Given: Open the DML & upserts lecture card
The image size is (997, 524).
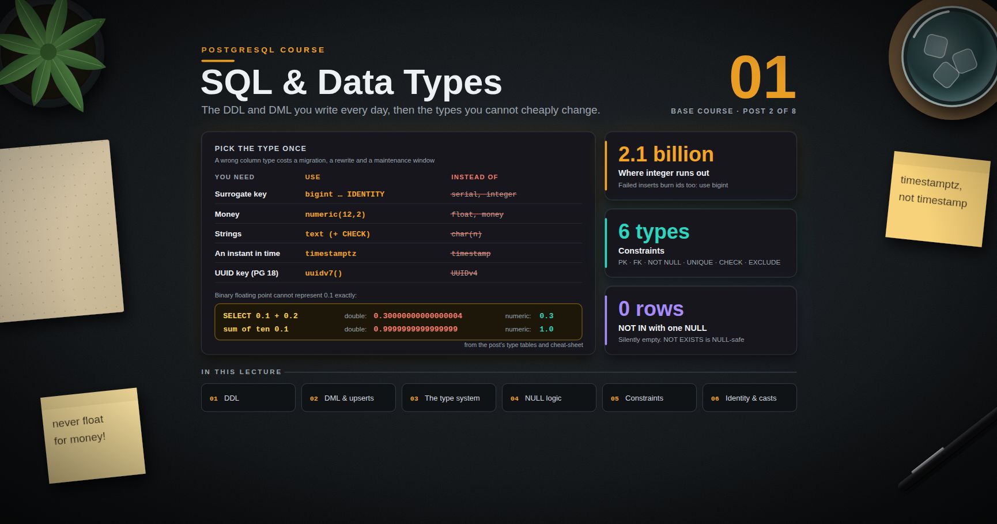Looking at the screenshot, I should click(x=348, y=398).
